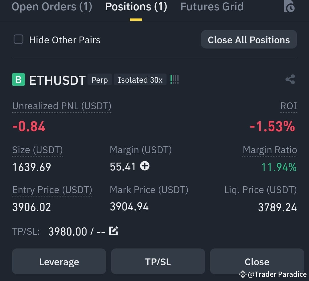
Task: Switch to Futures Grid tab
Action: click(x=212, y=7)
